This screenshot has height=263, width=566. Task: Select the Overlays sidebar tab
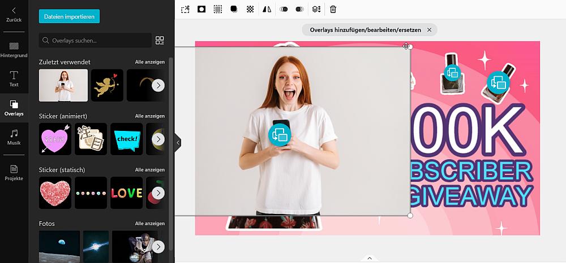[x=14, y=108]
